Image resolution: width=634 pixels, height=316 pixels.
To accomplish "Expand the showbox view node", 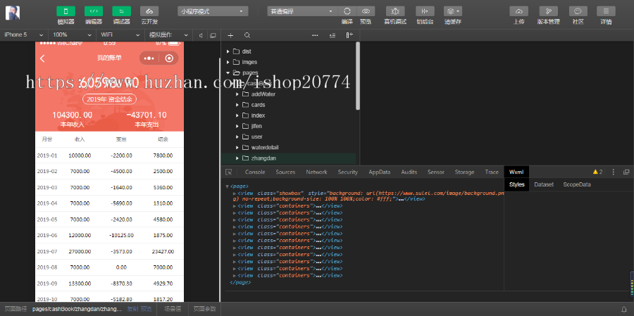I will pyautogui.click(x=235, y=192).
